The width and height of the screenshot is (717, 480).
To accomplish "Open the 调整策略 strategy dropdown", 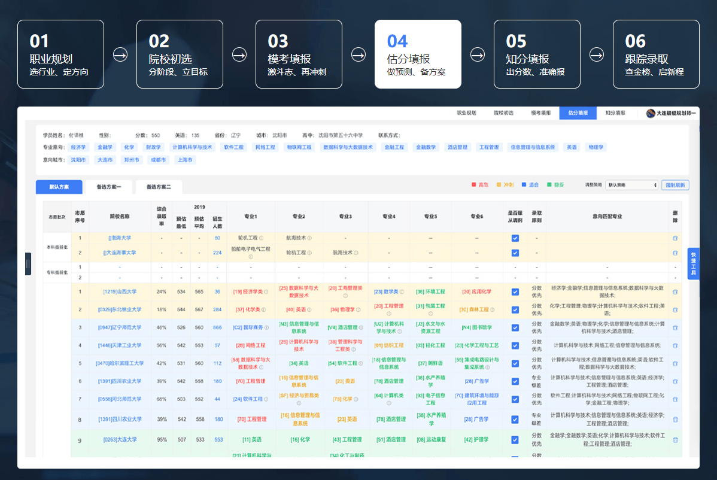I will tap(631, 186).
